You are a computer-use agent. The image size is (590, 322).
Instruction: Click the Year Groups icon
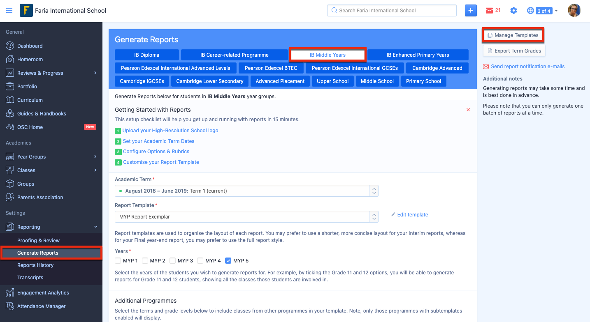[10, 156]
